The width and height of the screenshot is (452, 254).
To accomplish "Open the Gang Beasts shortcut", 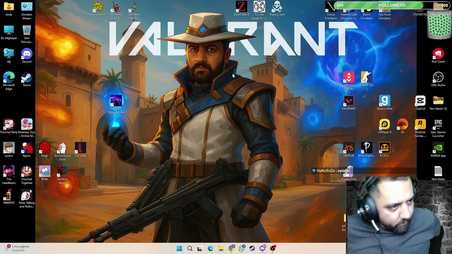I will click(98, 9).
